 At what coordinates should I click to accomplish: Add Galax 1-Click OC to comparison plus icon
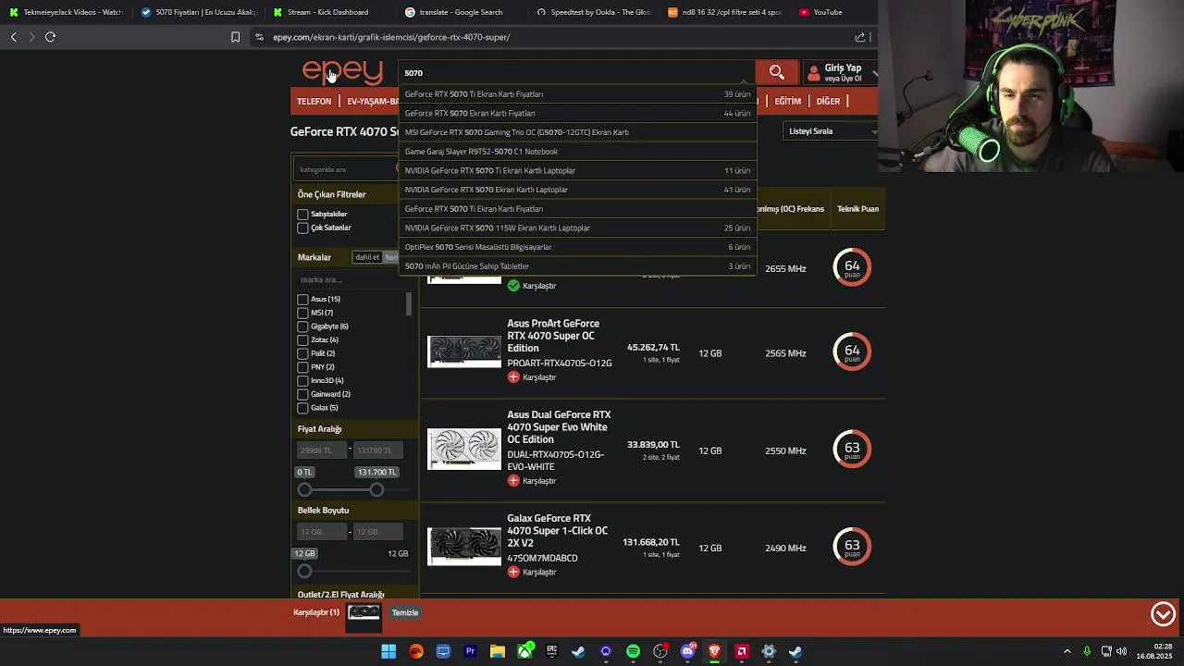513,572
